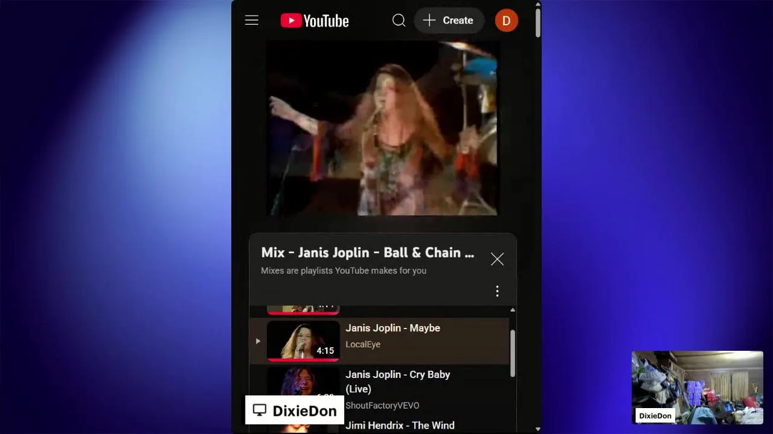Click the page scrollbar down arrow
This screenshot has height=434, width=773.
[x=538, y=429]
